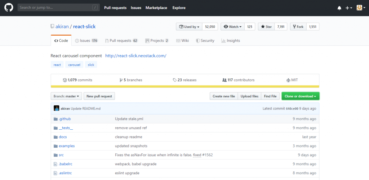Select the carousel topic tag

pos(74,65)
